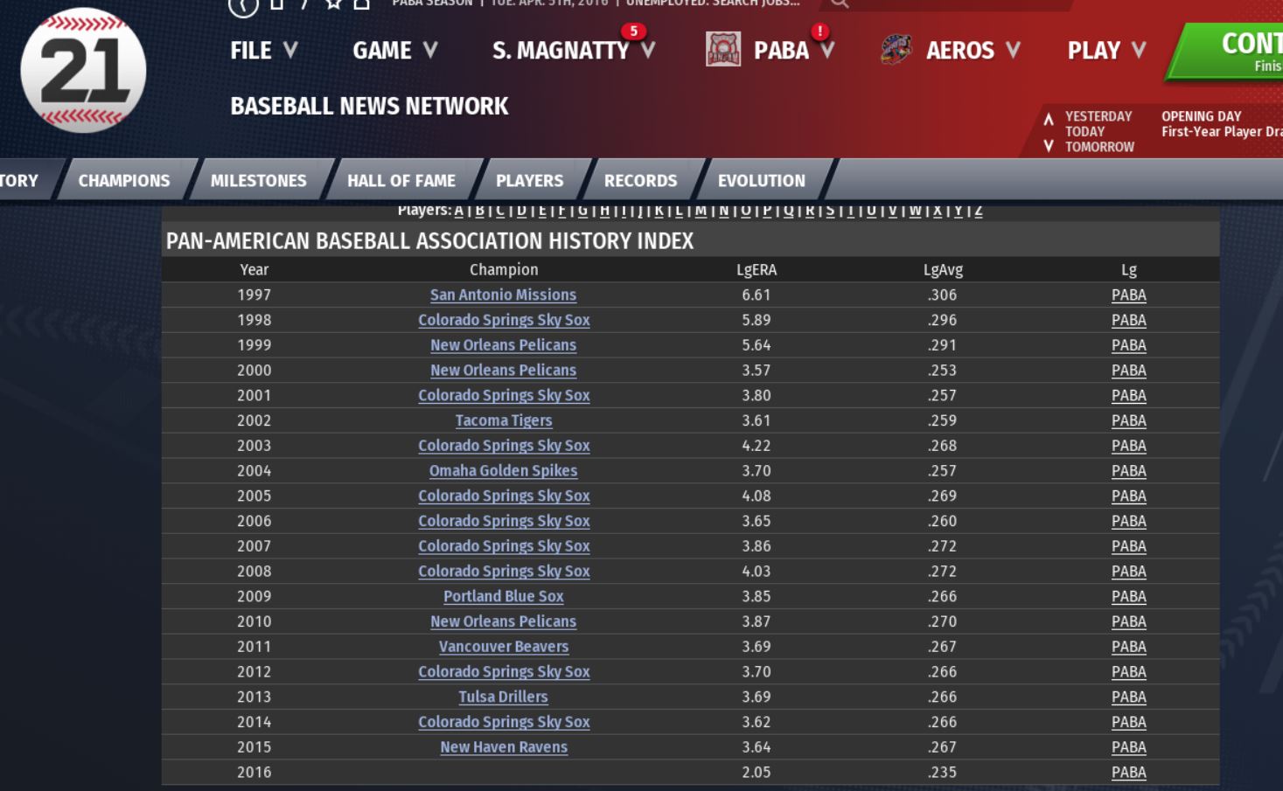Open the Hall of Fame tab
1283x791 pixels.
coord(401,181)
